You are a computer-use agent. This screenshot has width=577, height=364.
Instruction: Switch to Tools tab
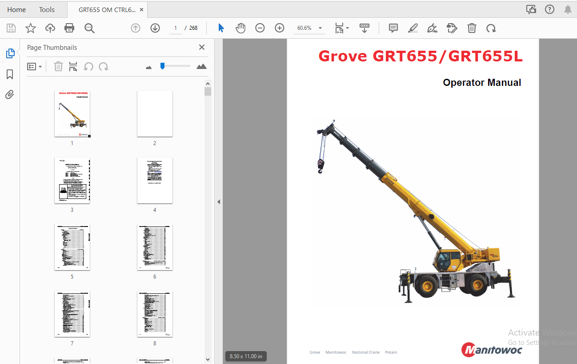pos(47,9)
